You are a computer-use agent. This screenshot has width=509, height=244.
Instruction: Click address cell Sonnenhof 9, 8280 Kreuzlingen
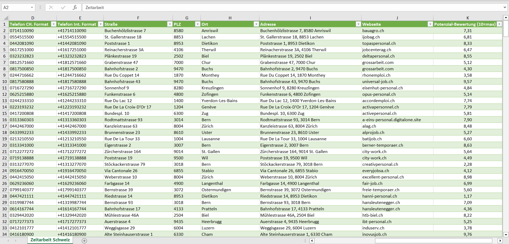point(310,88)
